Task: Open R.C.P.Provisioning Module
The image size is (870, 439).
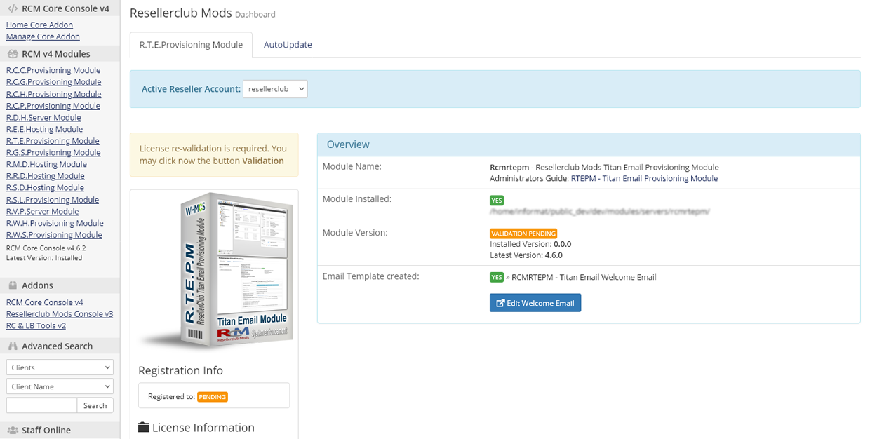Action: pyautogui.click(x=53, y=106)
